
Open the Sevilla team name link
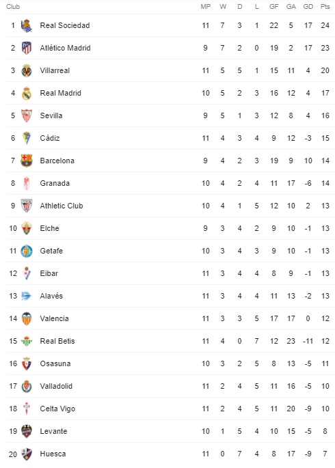(x=51, y=115)
